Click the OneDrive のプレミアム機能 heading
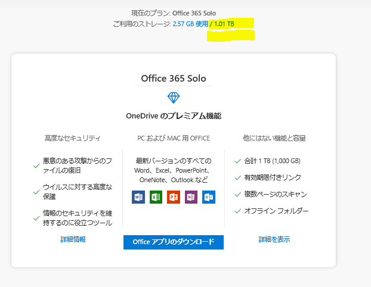 174,116
